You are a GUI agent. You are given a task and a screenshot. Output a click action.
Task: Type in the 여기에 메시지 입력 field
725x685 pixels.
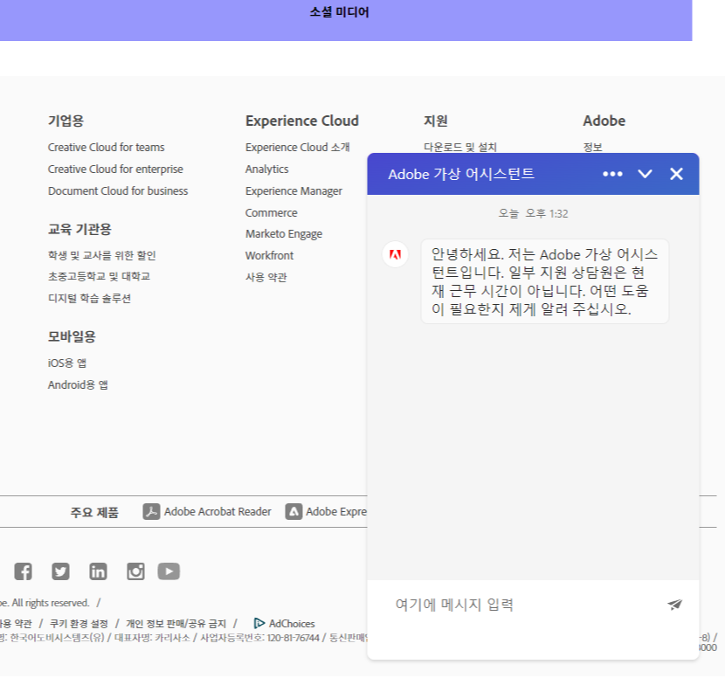pyautogui.click(x=522, y=605)
